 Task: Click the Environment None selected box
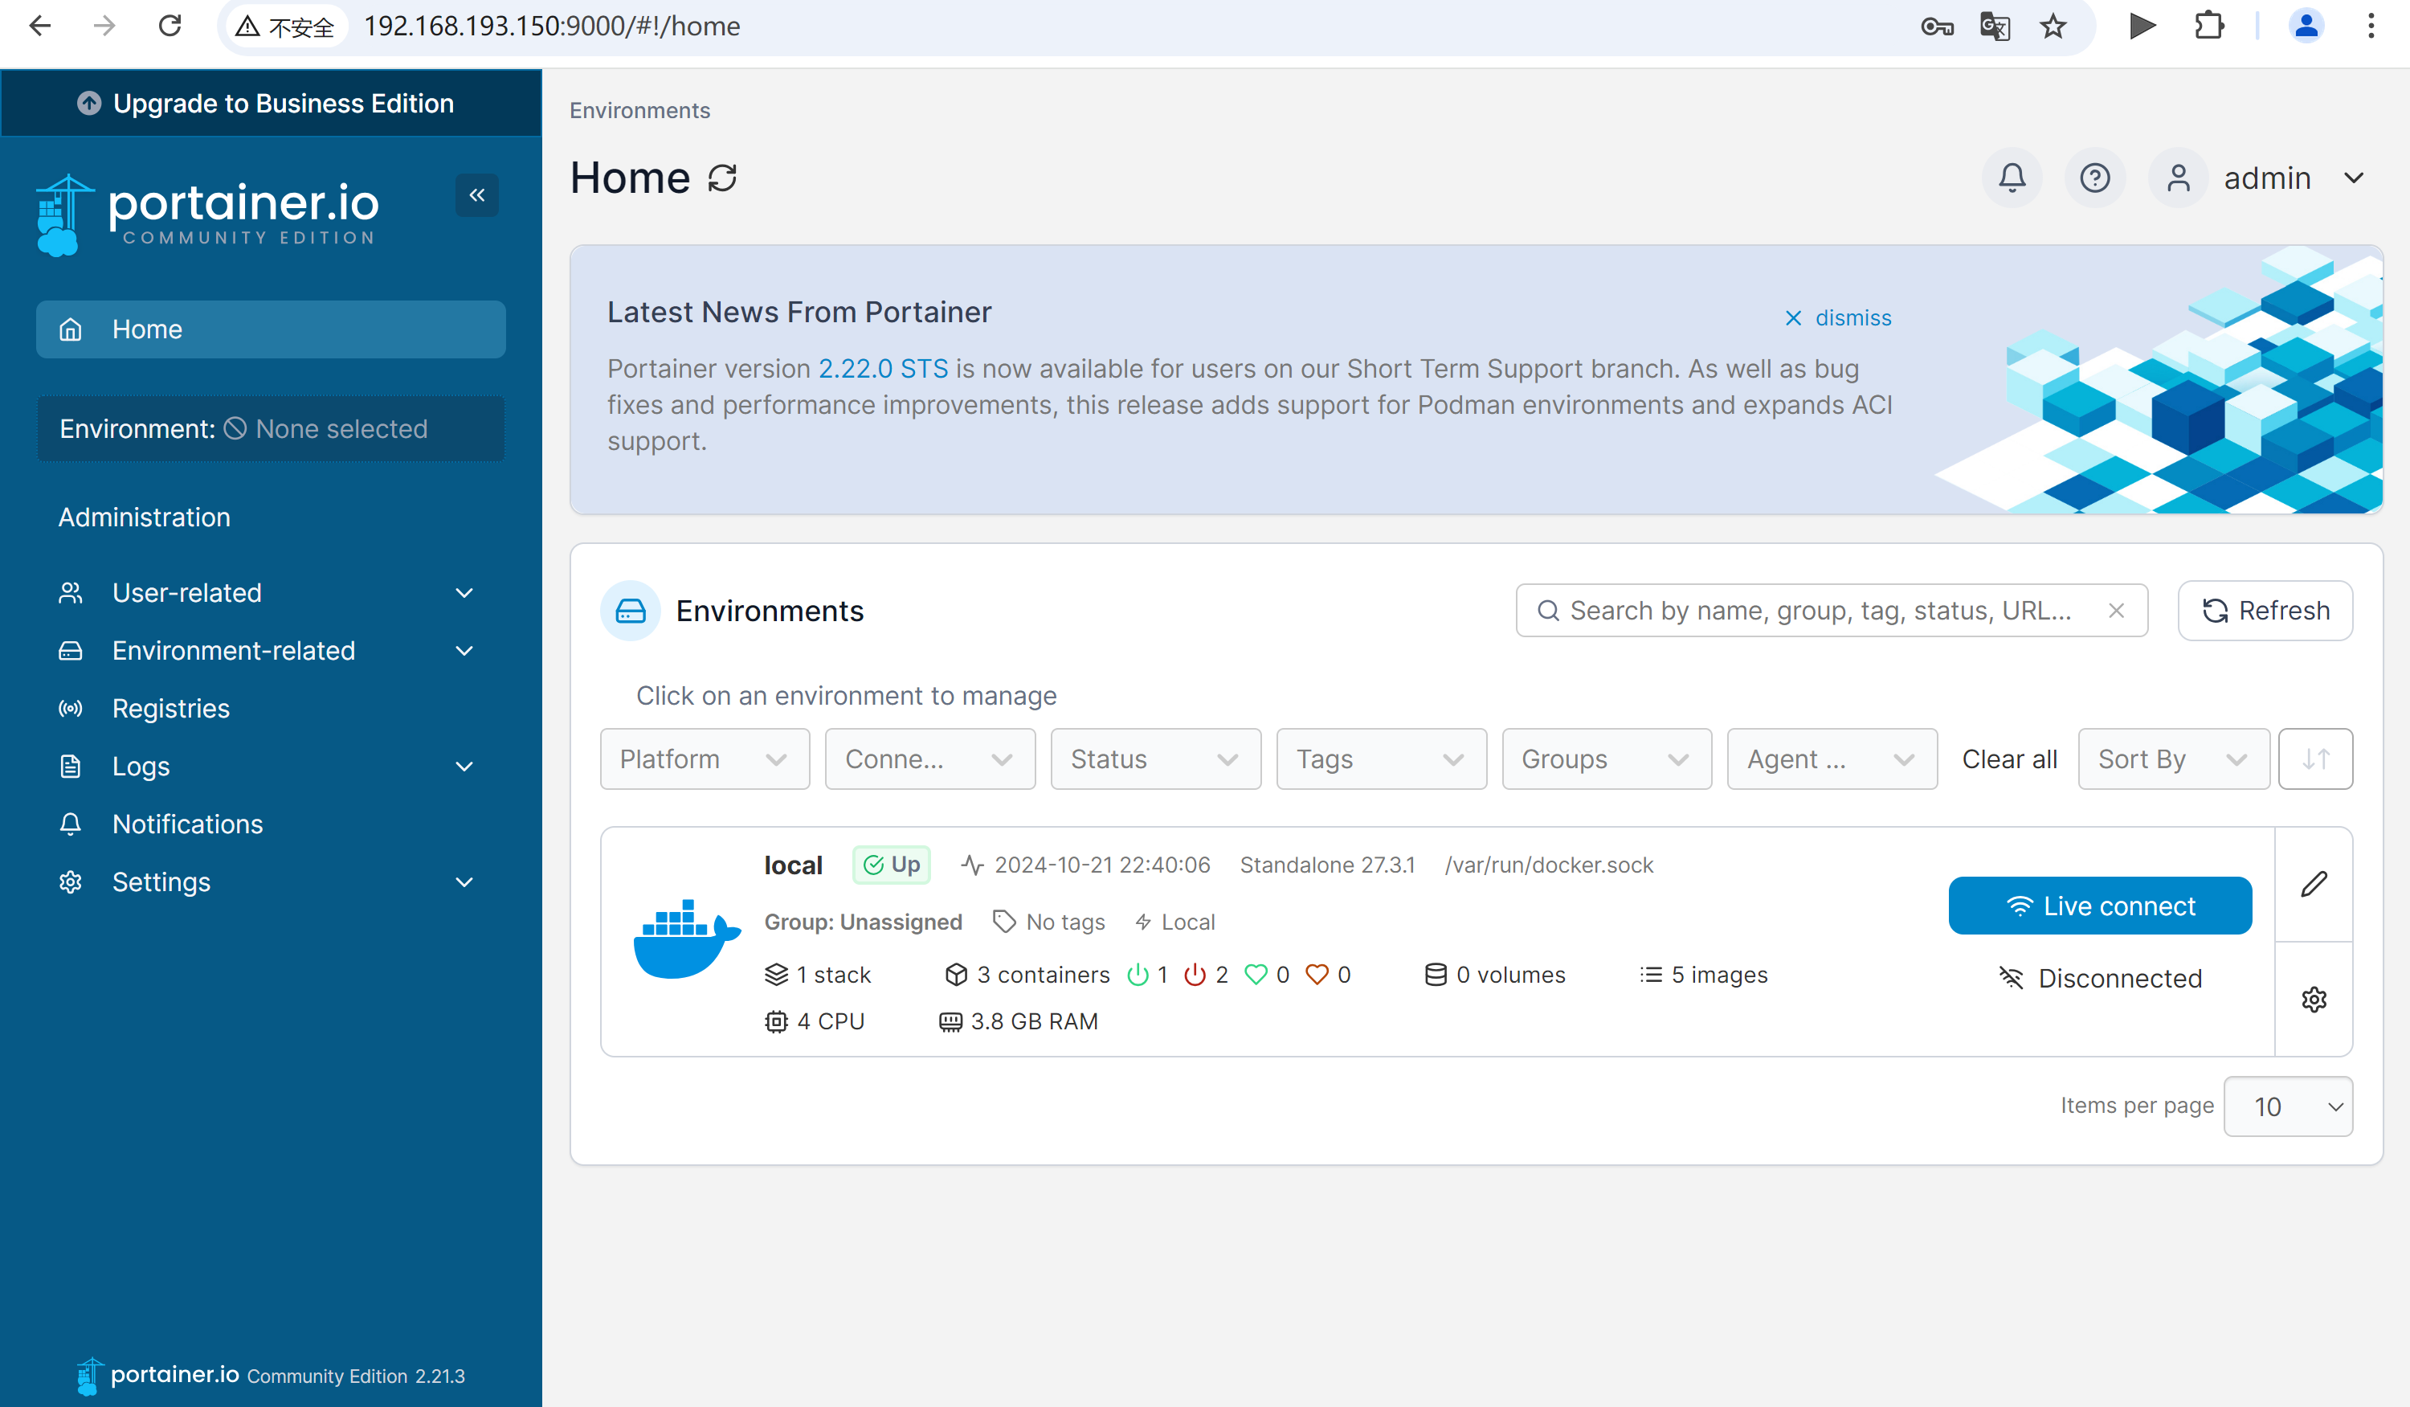tap(271, 429)
